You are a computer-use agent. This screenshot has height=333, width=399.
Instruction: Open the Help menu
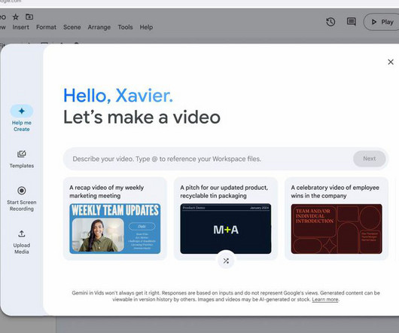pos(146,27)
